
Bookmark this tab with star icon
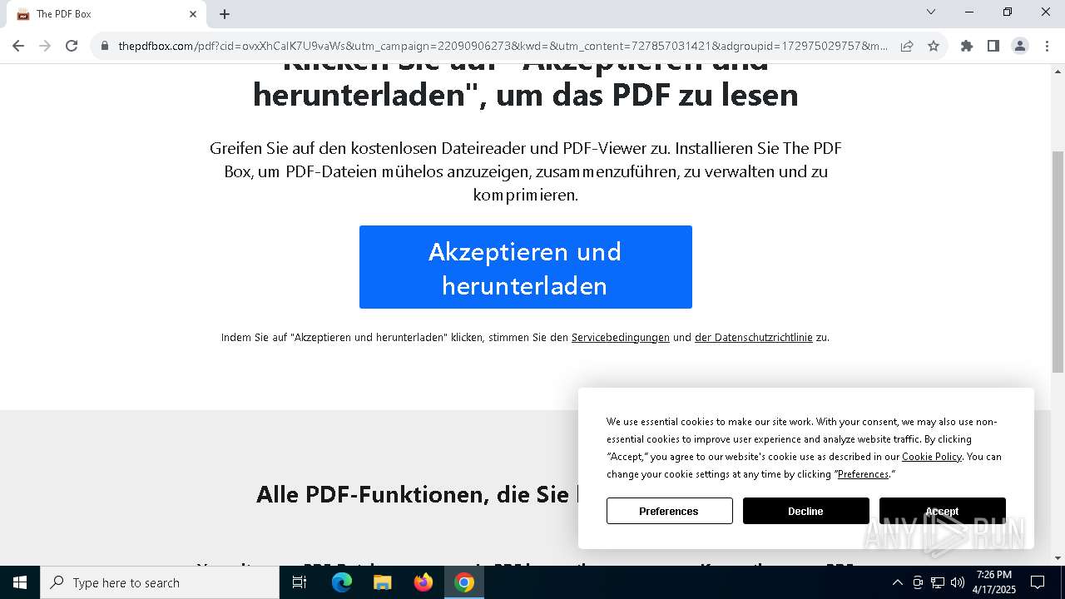pos(934,46)
